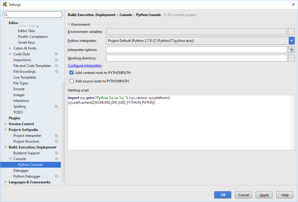Click the OK button
The image size is (298, 202).
click(x=223, y=195)
